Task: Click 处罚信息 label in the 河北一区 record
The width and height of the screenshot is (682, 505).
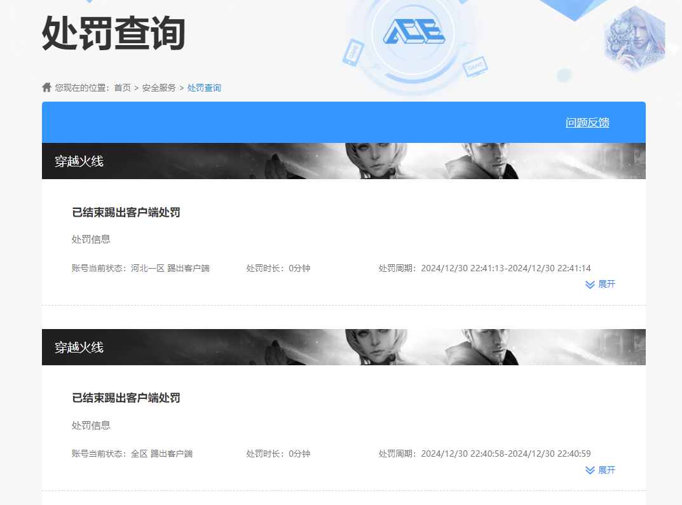Action: pyautogui.click(x=91, y=239)
